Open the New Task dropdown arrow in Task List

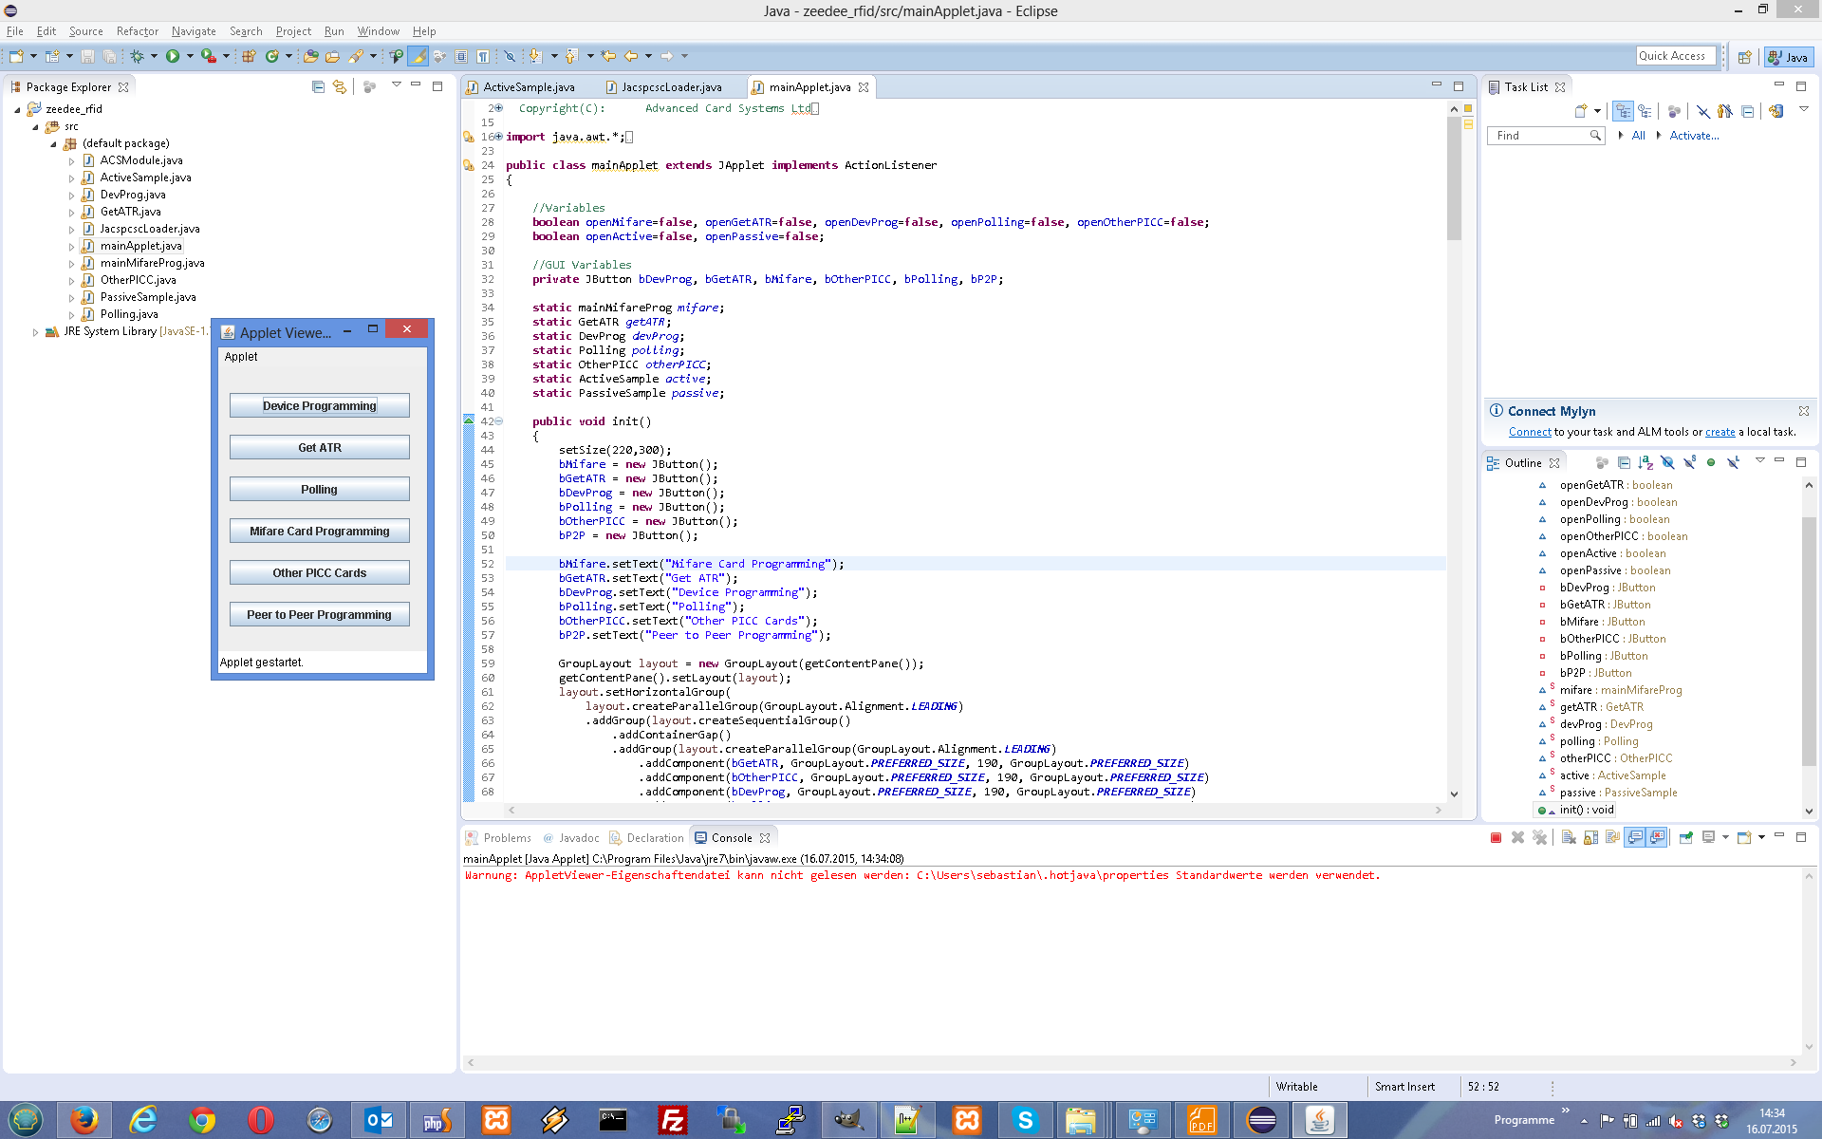1598,111
